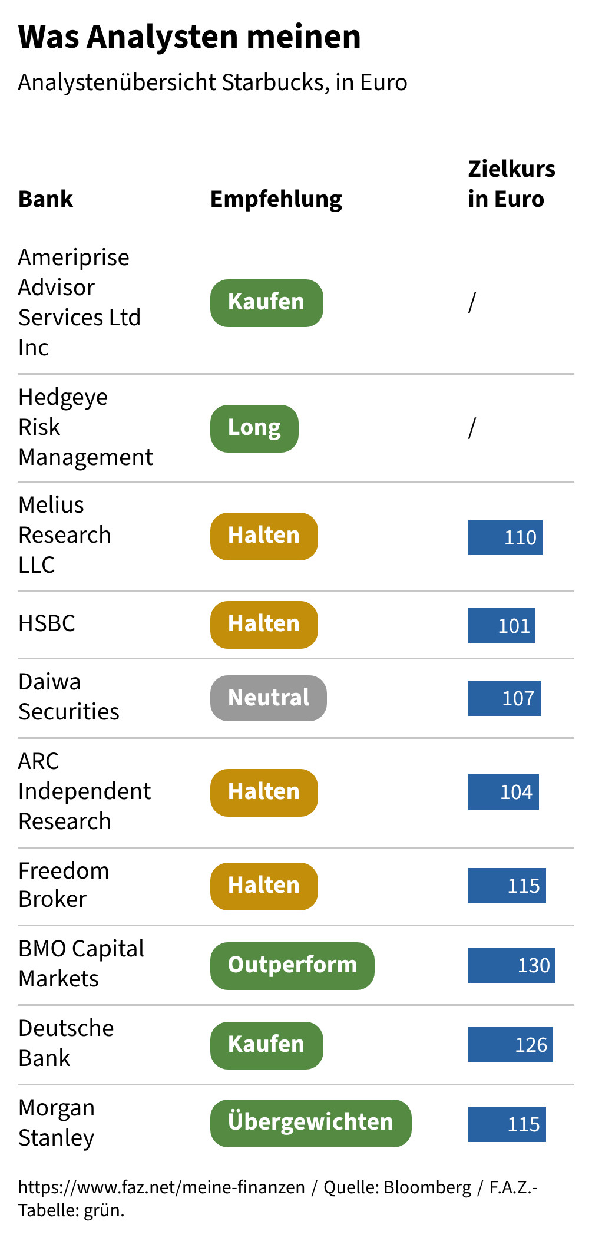Click the 107 target price bar
592x1241 pixels.
coord(504,698)
